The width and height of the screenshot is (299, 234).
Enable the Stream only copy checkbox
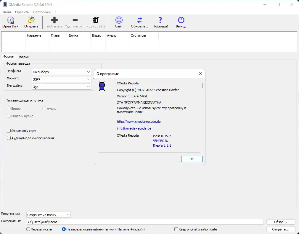[9, 131]
